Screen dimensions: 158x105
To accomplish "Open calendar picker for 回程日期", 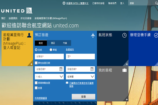I will [x=92, y=69].
